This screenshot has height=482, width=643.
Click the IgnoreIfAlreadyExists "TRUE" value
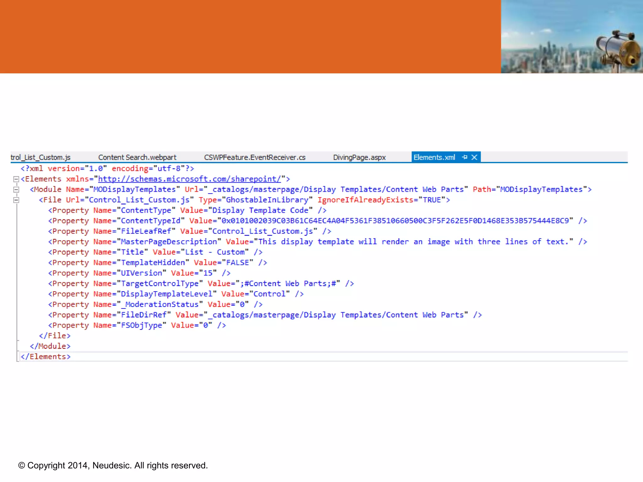pyautogui.click(x=432, y=200)
